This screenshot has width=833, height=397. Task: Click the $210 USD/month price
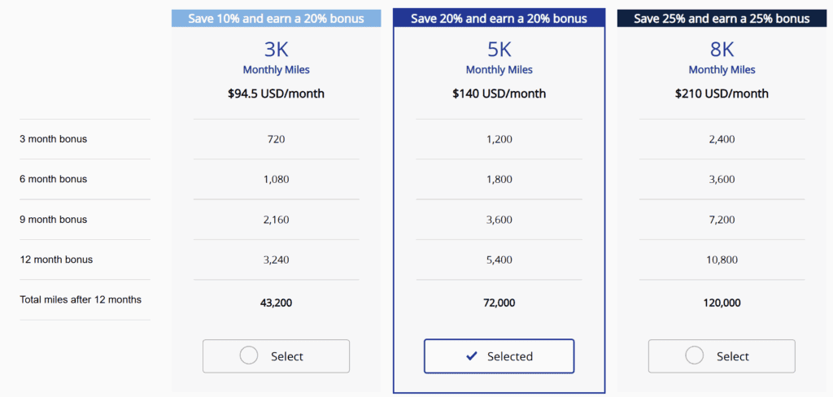[x=722, y=94]
